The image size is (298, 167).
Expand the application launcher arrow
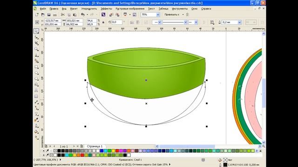coord(130,14)
